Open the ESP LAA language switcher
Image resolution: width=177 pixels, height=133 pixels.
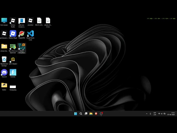(155, 114)
